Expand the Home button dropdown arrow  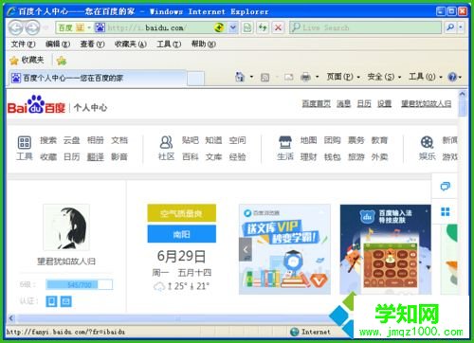[x=251, y=77]
